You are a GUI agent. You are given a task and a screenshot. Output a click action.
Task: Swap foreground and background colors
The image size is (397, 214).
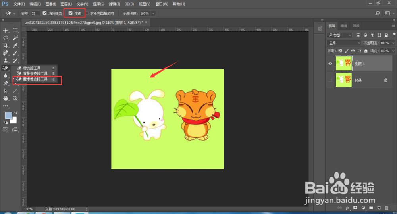pyautogui.click(x=16, y=113)
